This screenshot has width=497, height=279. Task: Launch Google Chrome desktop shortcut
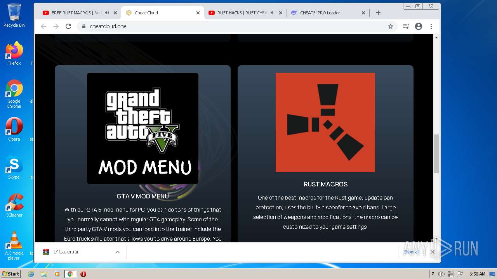(x=14, y=94)
